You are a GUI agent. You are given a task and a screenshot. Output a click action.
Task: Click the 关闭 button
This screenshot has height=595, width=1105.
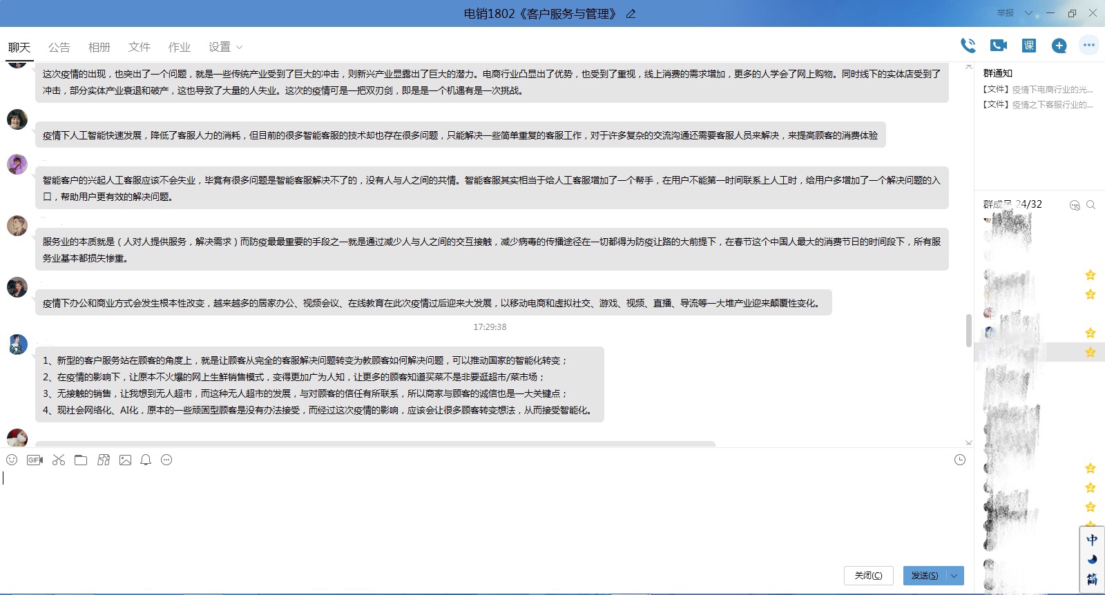[x=868, y=576]
